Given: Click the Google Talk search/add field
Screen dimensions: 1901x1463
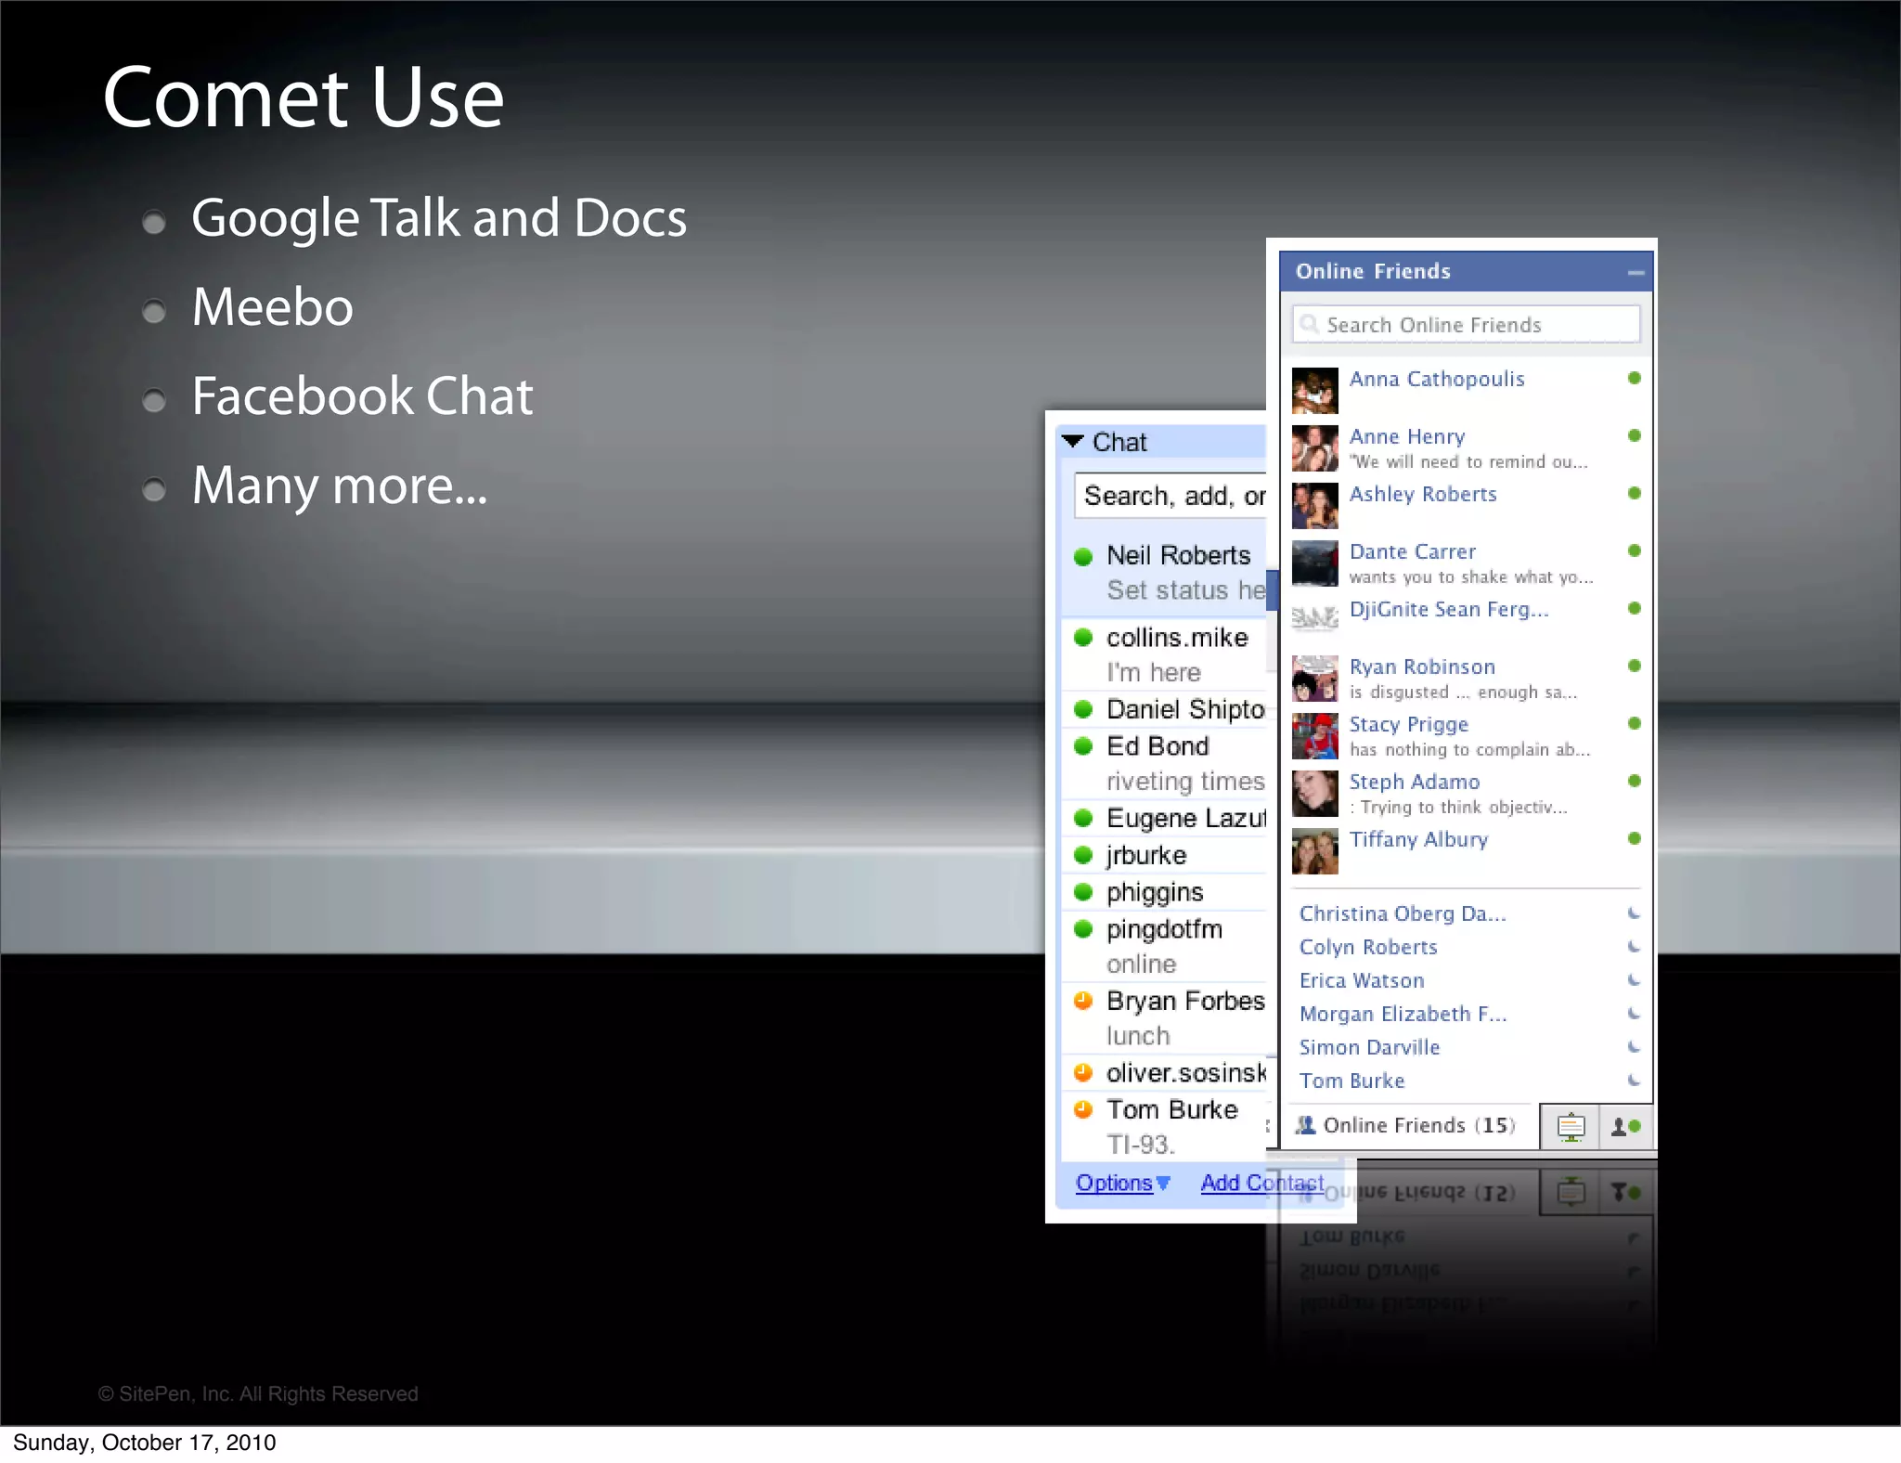Looking at the screenshot, I should click(x=1173, y=496).
